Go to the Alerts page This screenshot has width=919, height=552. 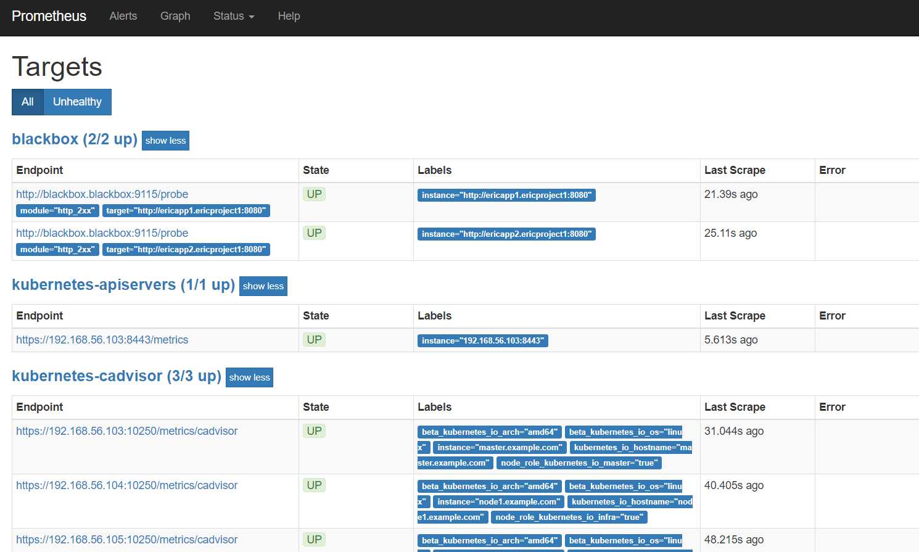pyautogui.click(x=123, y=16)
